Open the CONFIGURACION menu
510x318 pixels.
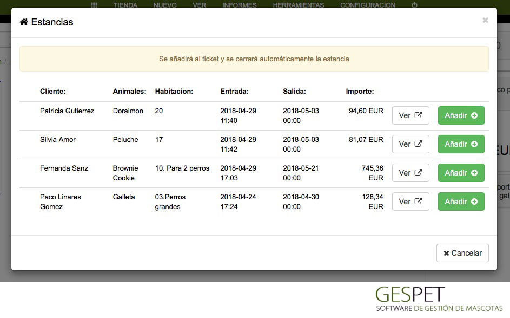[368, 4]
